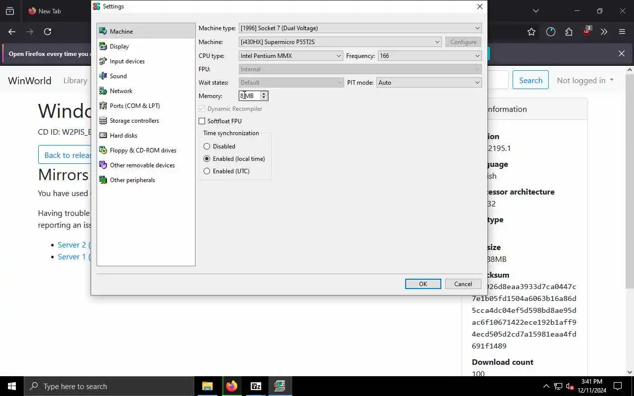634x396 pixels.
Task: Open File Explorer from the taskbar
Action: 208,386
